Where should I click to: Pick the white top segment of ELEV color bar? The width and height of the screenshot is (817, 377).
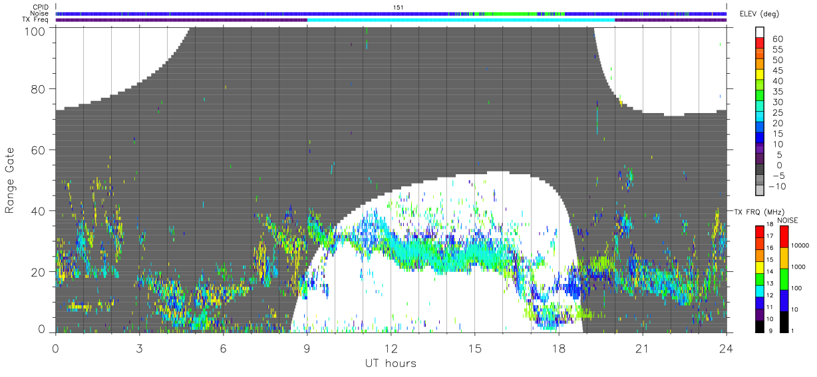point(760,33)
